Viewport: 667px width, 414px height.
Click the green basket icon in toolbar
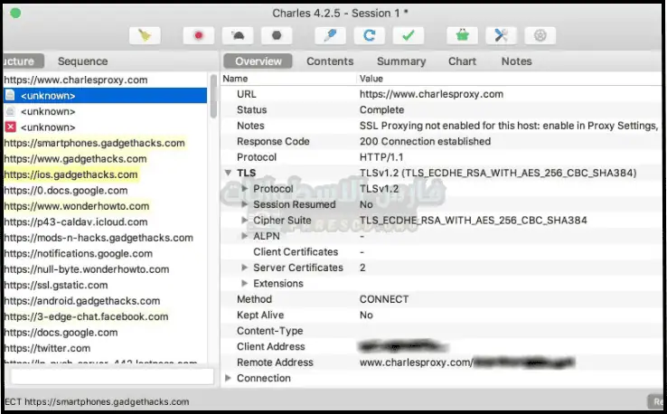click(462, 36)
